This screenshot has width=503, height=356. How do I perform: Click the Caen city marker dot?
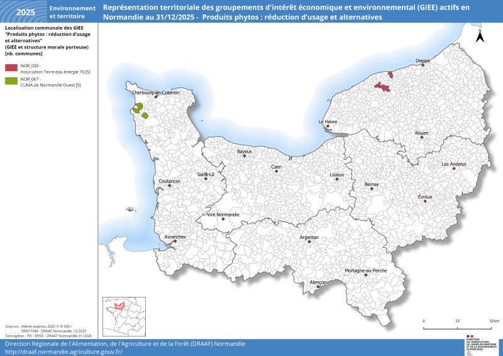276,172
